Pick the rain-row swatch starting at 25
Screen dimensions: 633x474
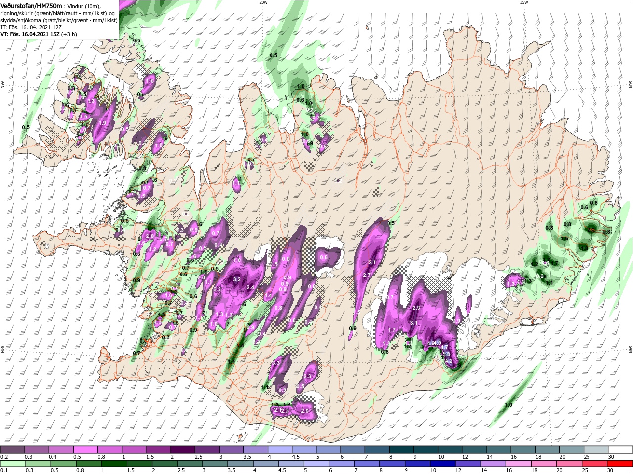tap(595, 464)
